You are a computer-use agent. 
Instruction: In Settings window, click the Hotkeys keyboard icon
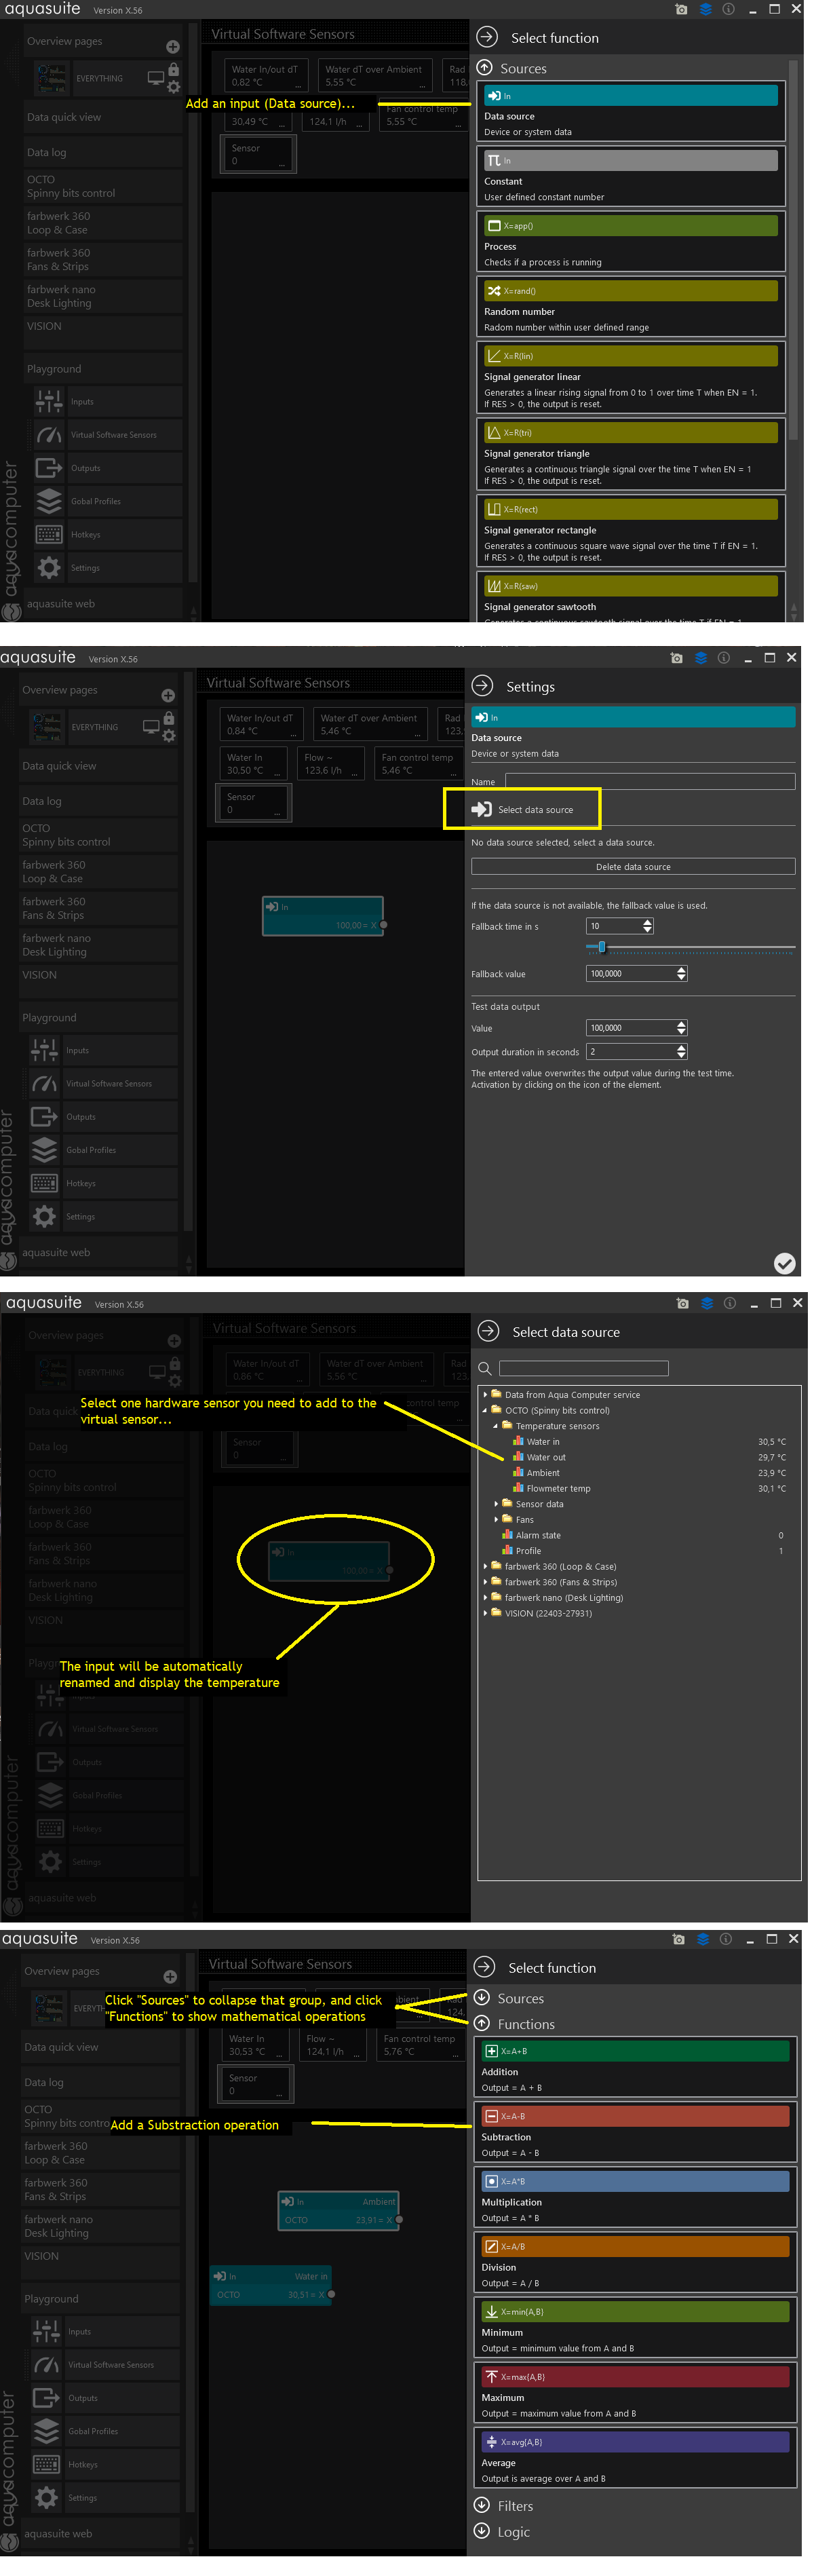44,1183
